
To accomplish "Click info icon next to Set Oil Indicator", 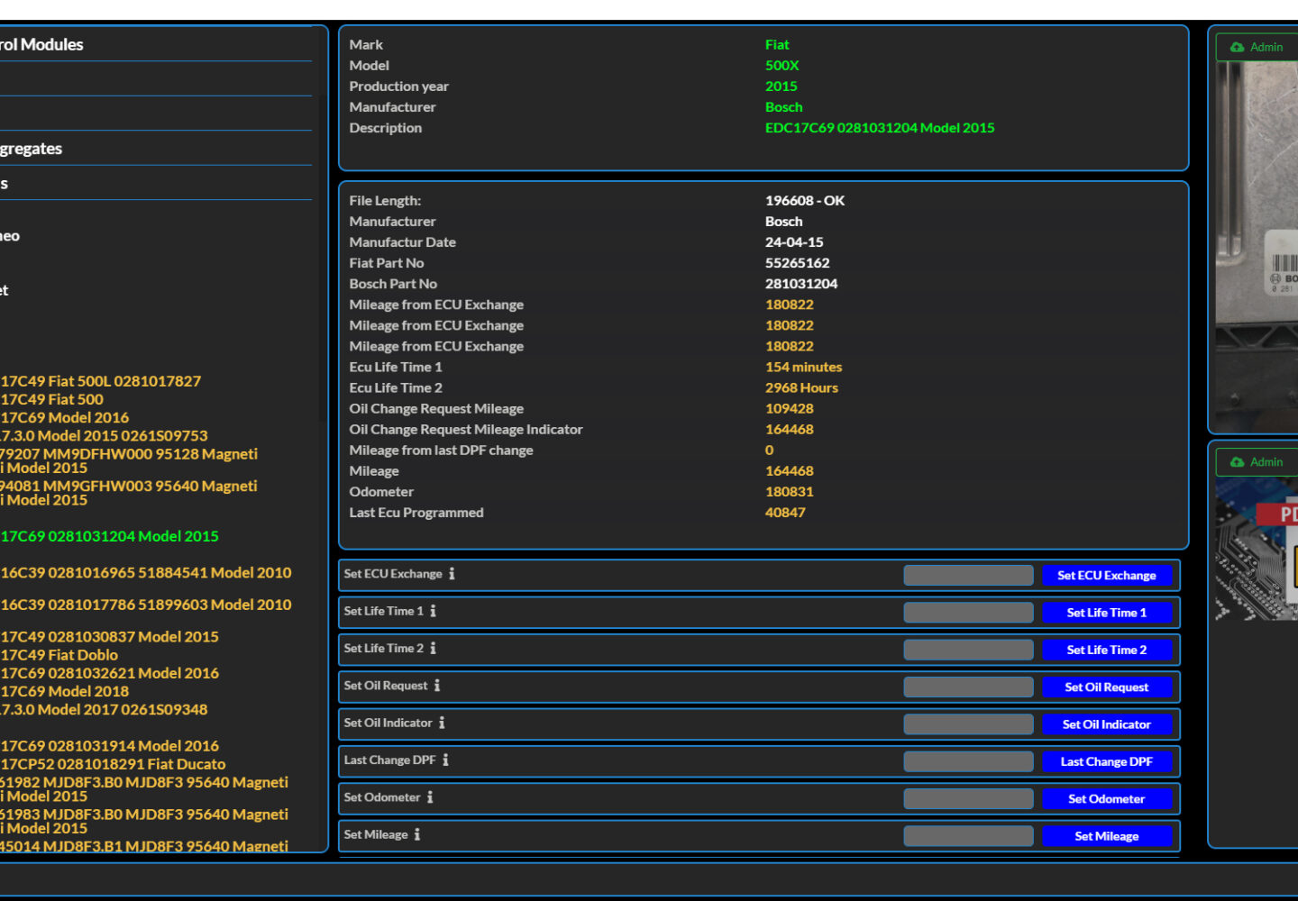I will tap(442, 723).
